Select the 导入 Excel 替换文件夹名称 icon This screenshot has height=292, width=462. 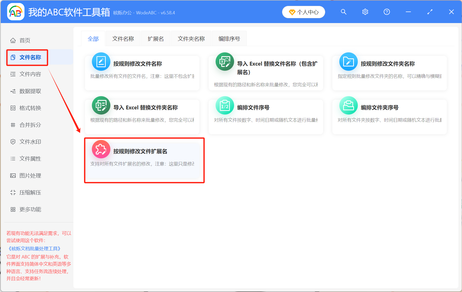point(101,105)
